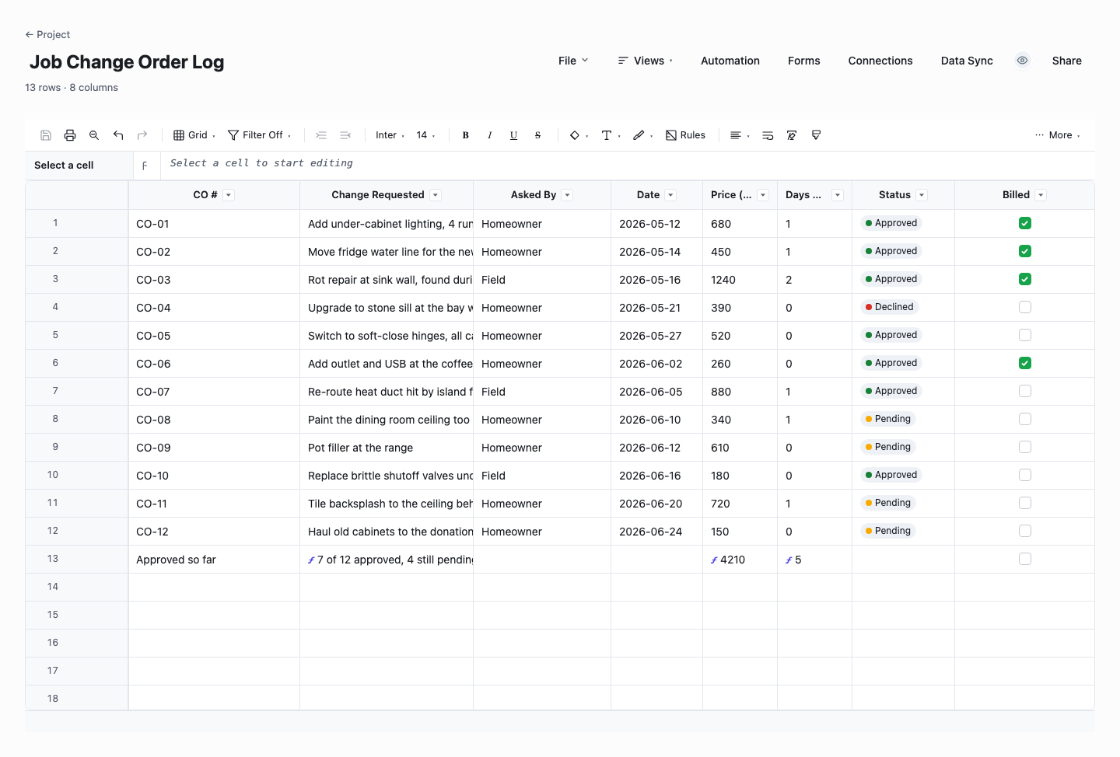
Task: Select row number 14 header
Action: click(x=76, y=587)
